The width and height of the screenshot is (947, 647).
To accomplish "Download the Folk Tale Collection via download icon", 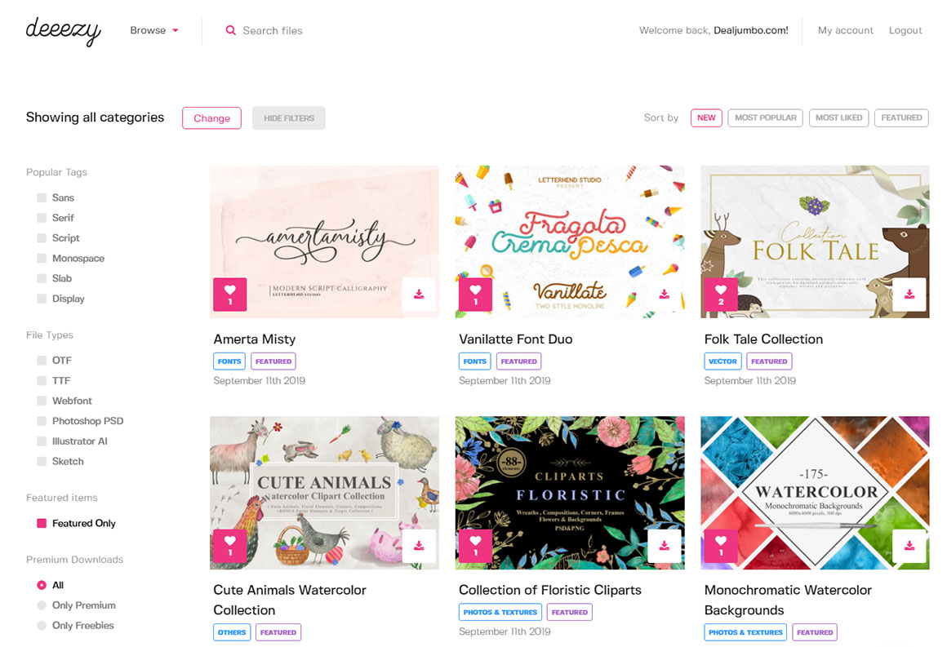I will (x=909, y=294).
